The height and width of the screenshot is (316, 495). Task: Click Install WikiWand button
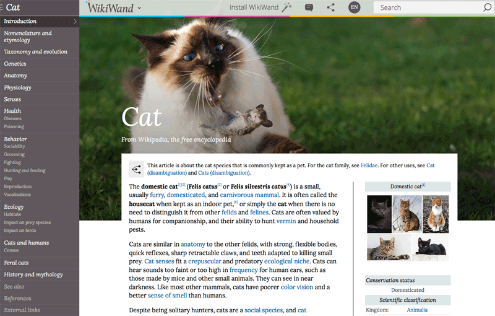click(x=254, y=7)
